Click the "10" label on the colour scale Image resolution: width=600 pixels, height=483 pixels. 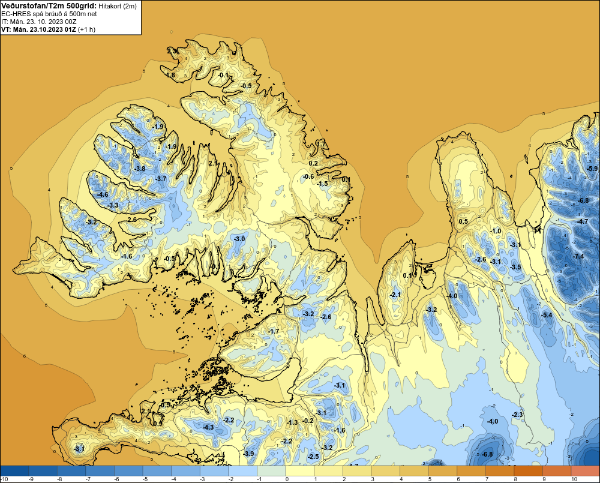pyautogui.click(x=574, y=479)
